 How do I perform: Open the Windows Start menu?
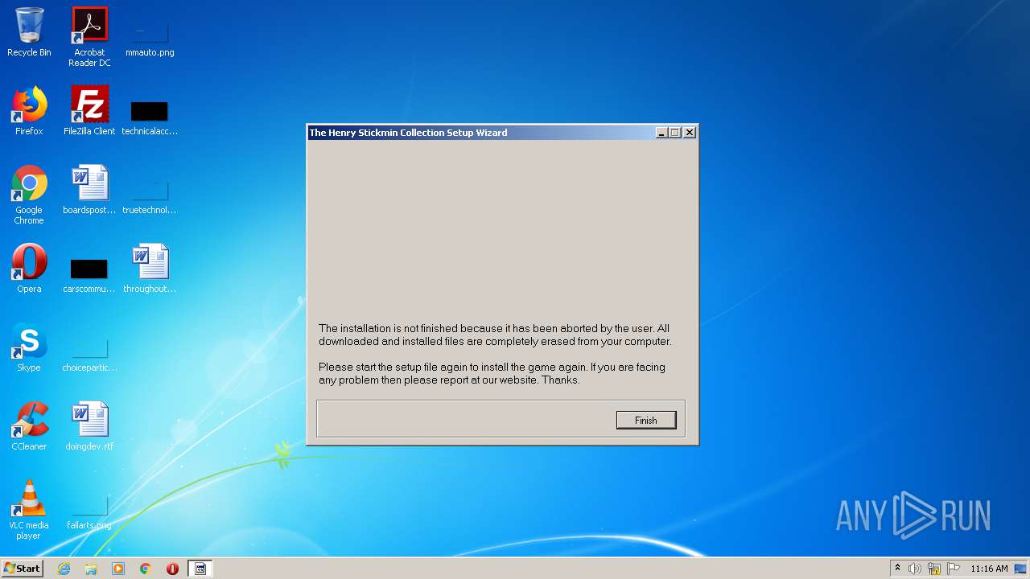[x=22, y=569]
